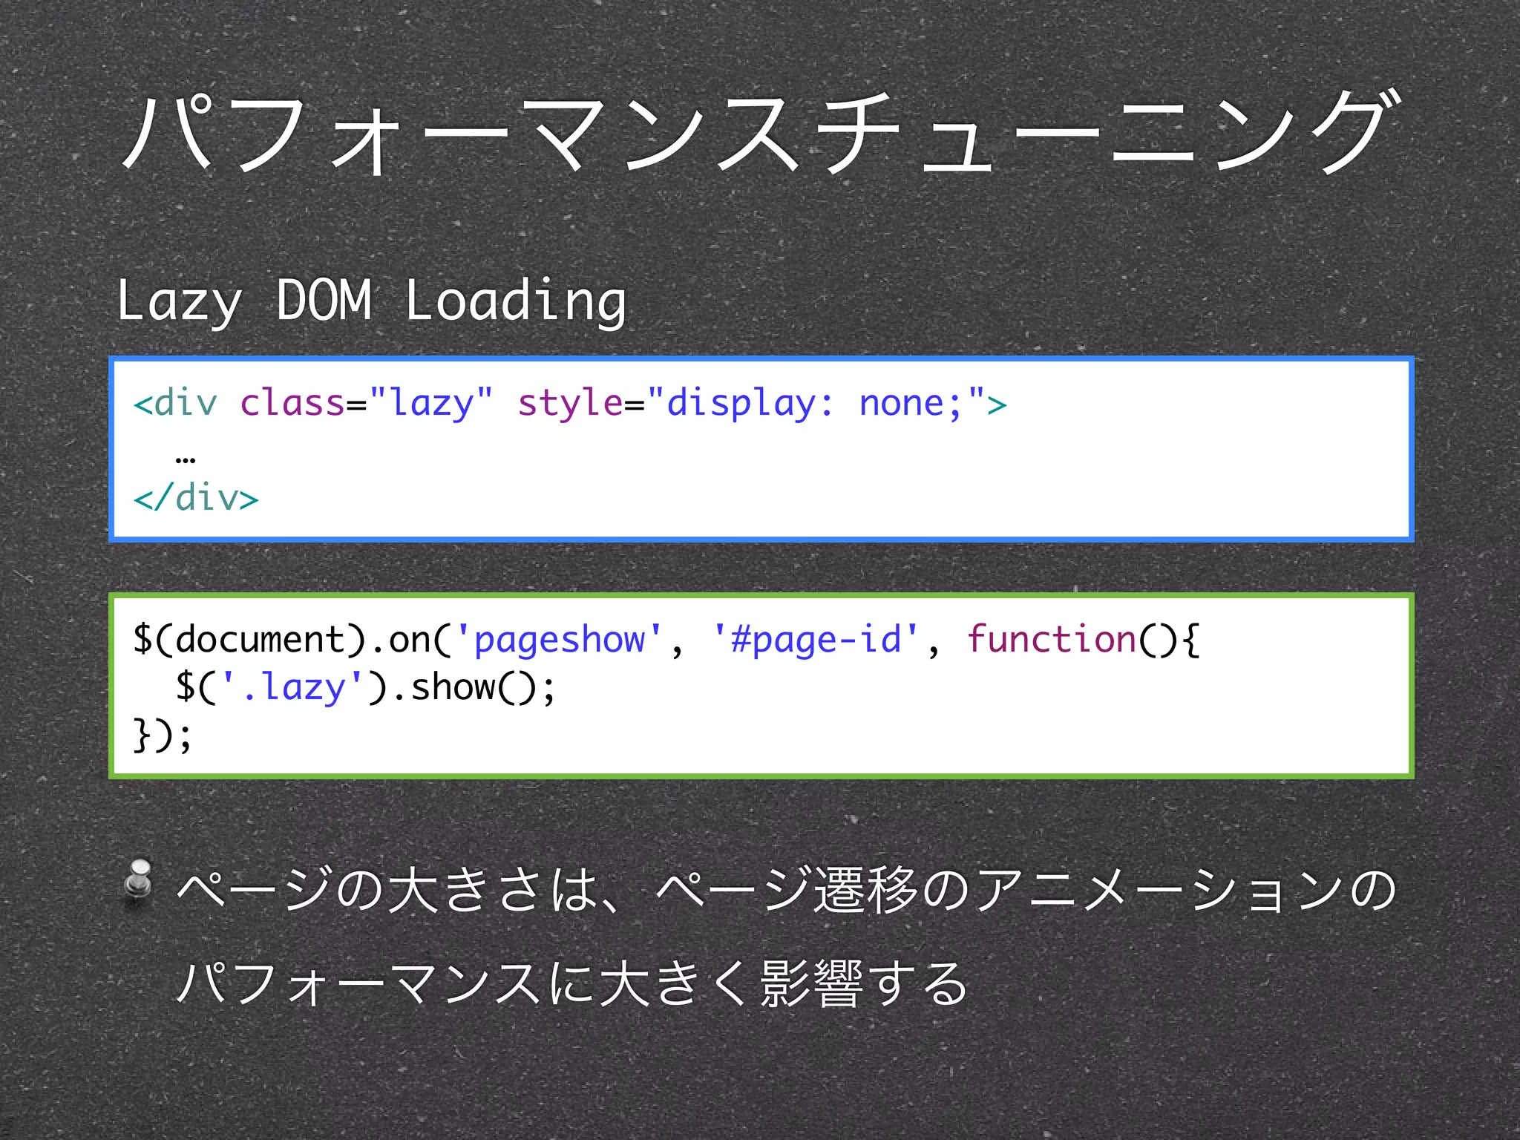Click the closing '});' code line
The height and width of the screenshot is (1140, 1520).
click(x=163, y=736)
